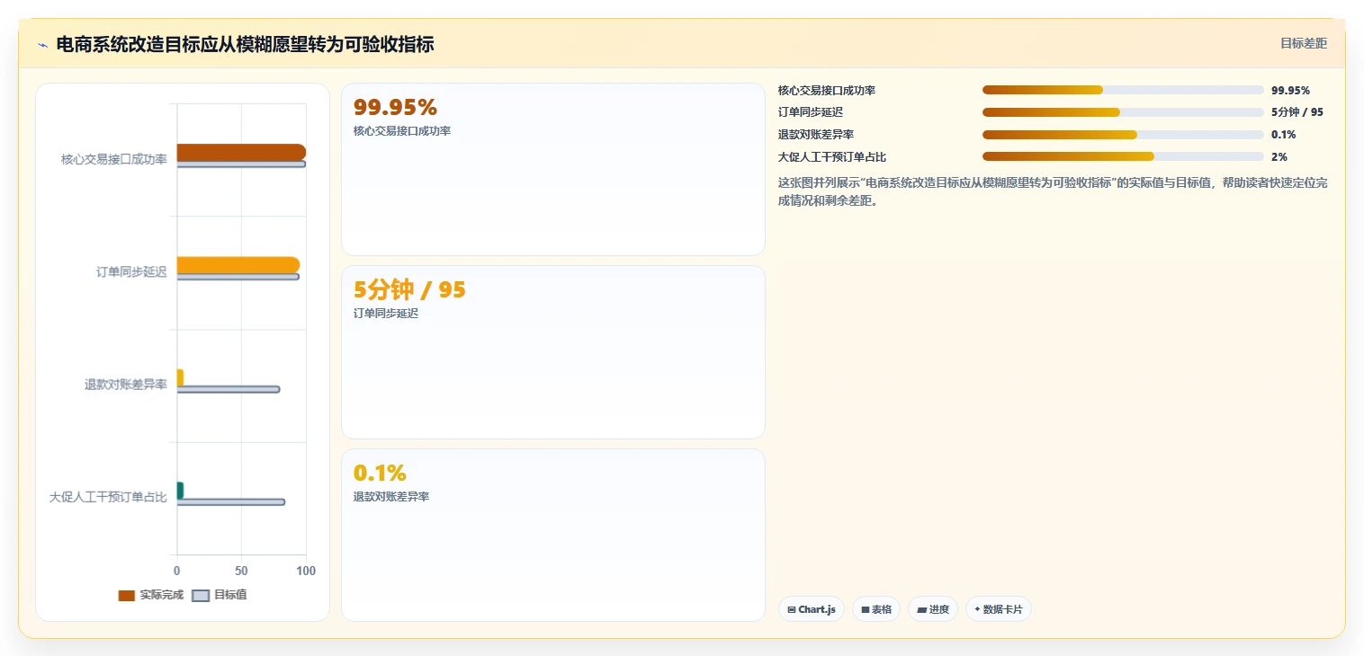Click the 0.1% value at the progress row end
This screenshot has width=1364, height=656.
coord(1283,135)
